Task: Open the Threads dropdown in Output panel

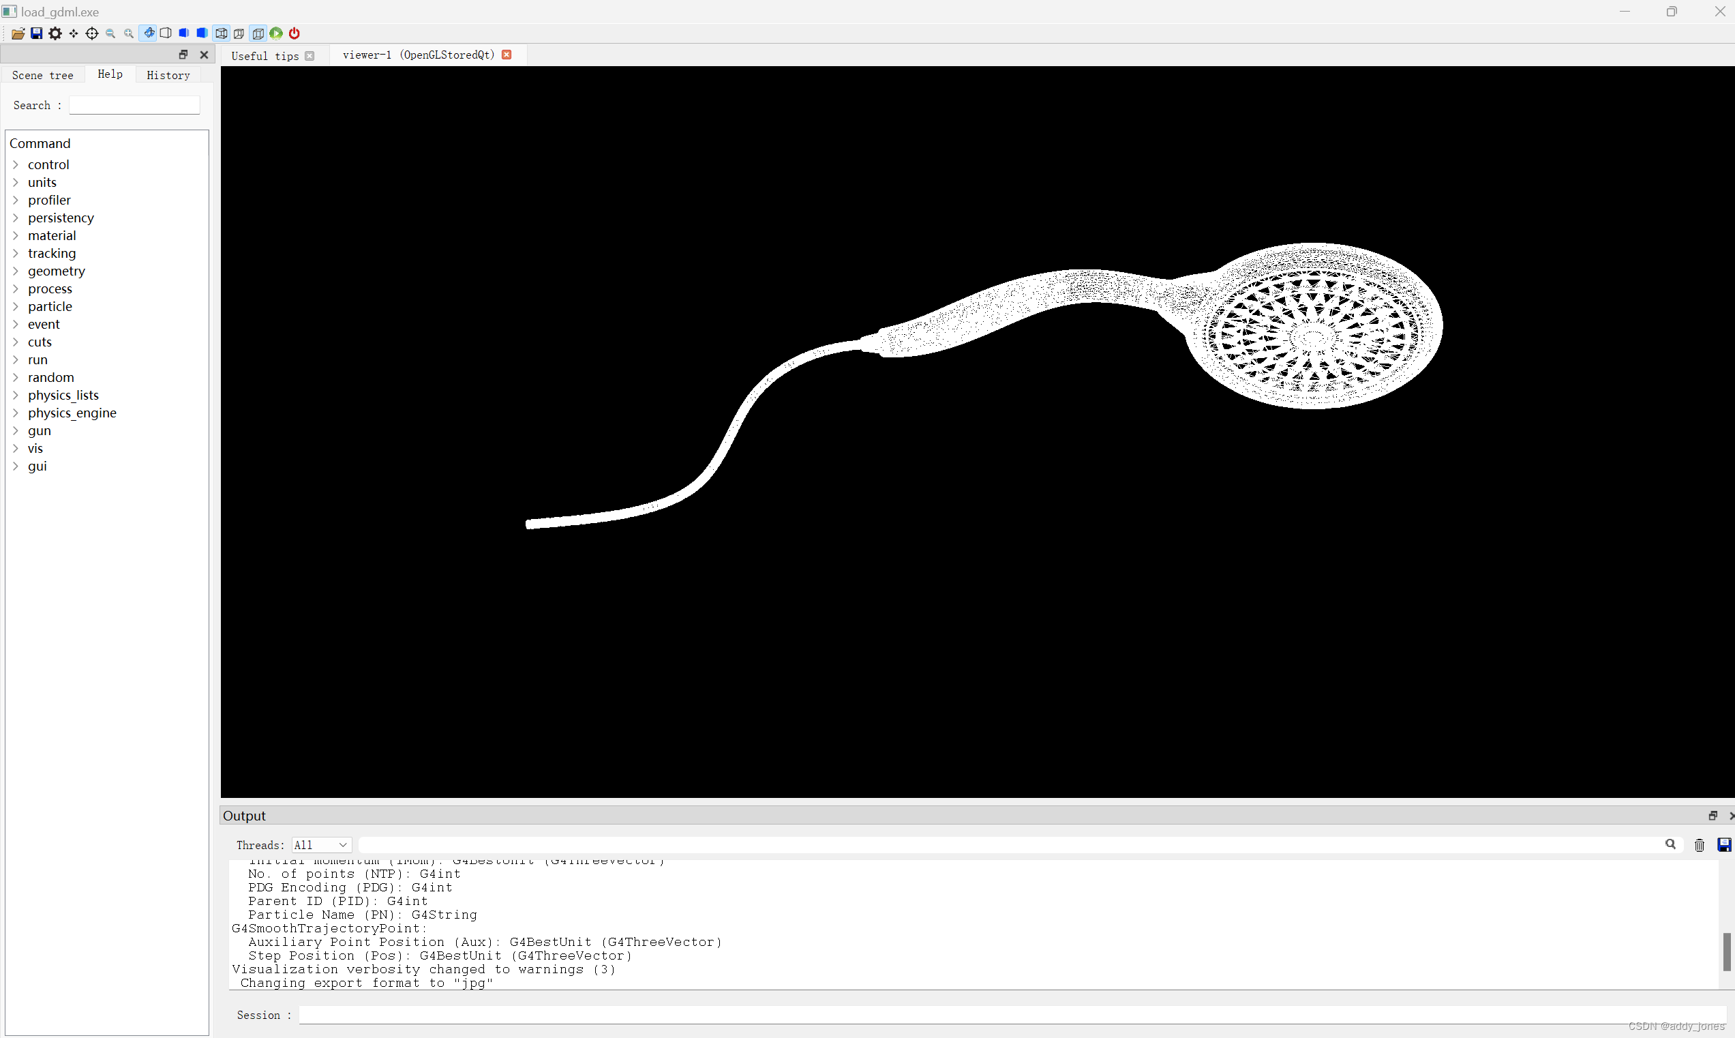Action: point(320,845)
